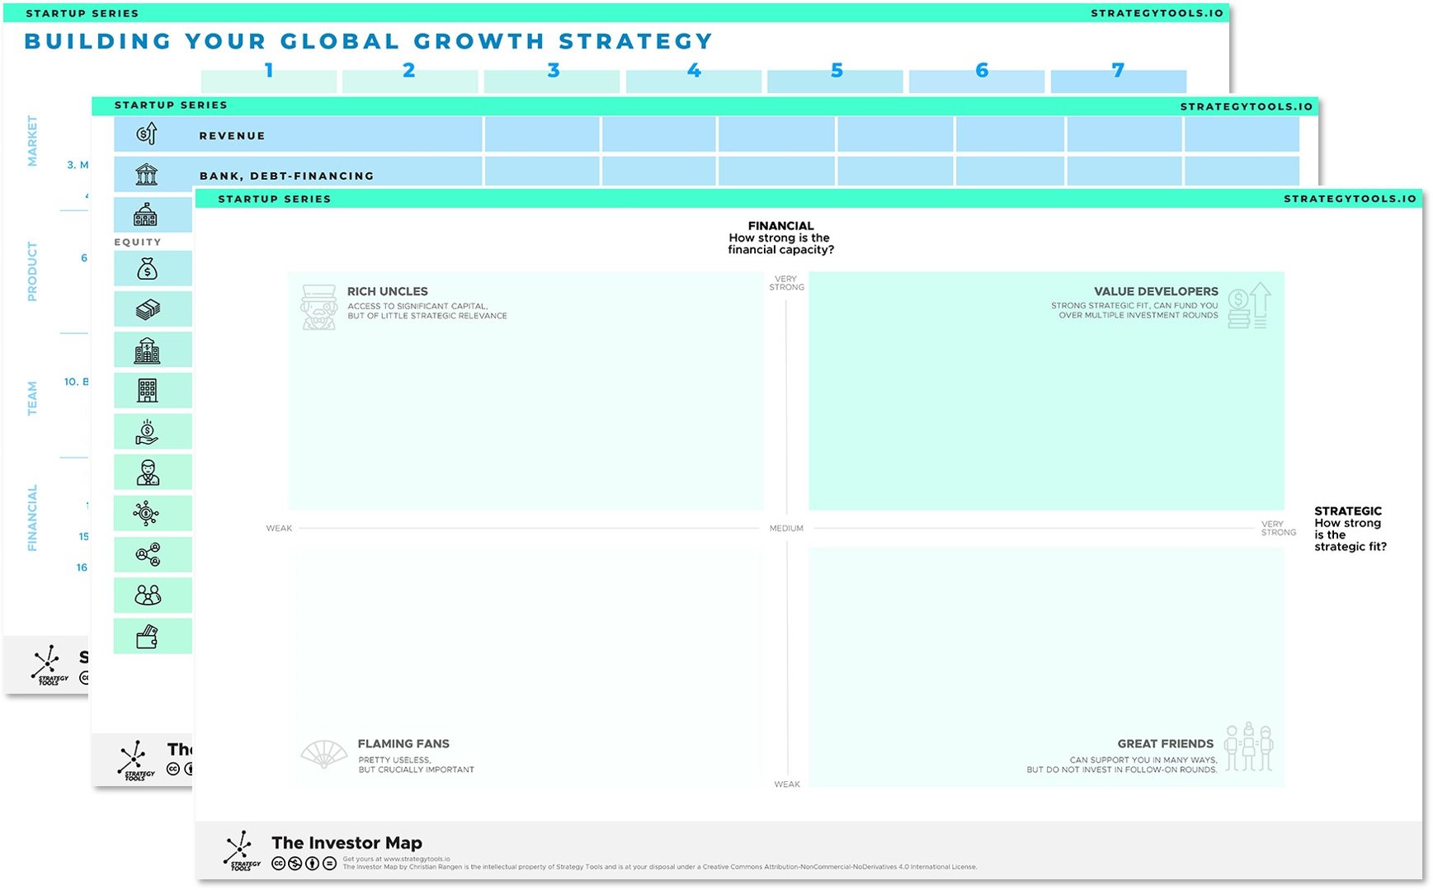This screenshot has height=890, width=1433.
Task: Click the businessman portrait icon
Action: [x=148, y=473]
